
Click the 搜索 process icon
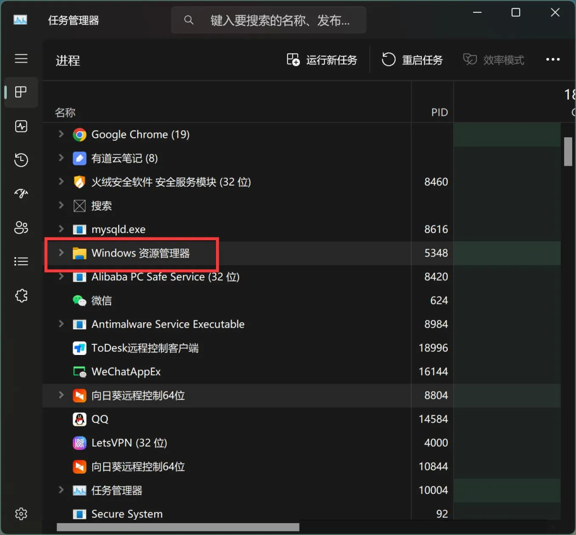[x=79, y=206]
